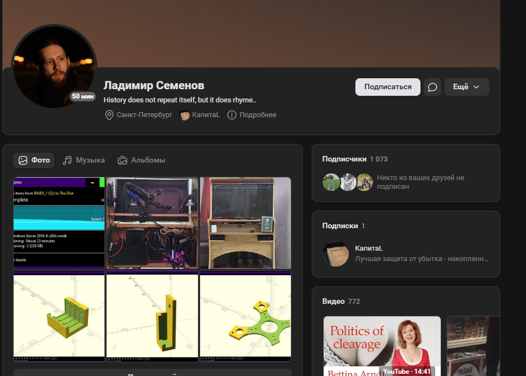Click the Лучшая защита от убытка description text

(422, 259)
